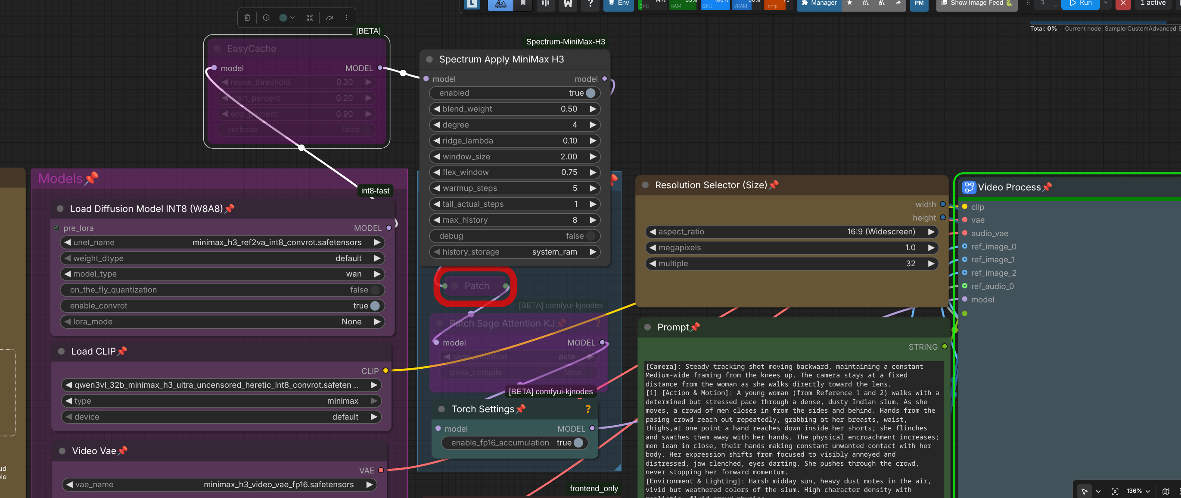Viewport: 1181px width, 498px height.
Task: Open node info from the selection toolbar
Action: point(266,18)
